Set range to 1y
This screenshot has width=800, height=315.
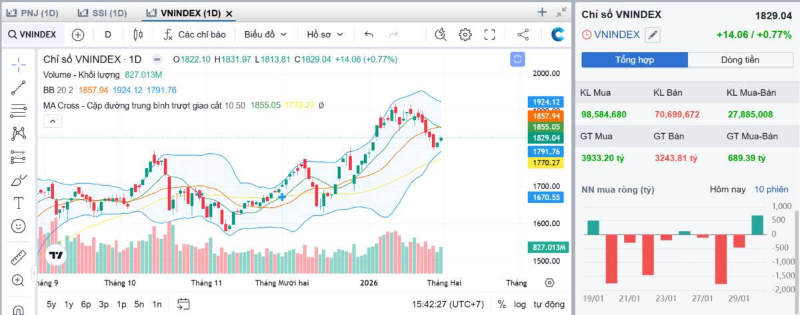coord(69,304)
